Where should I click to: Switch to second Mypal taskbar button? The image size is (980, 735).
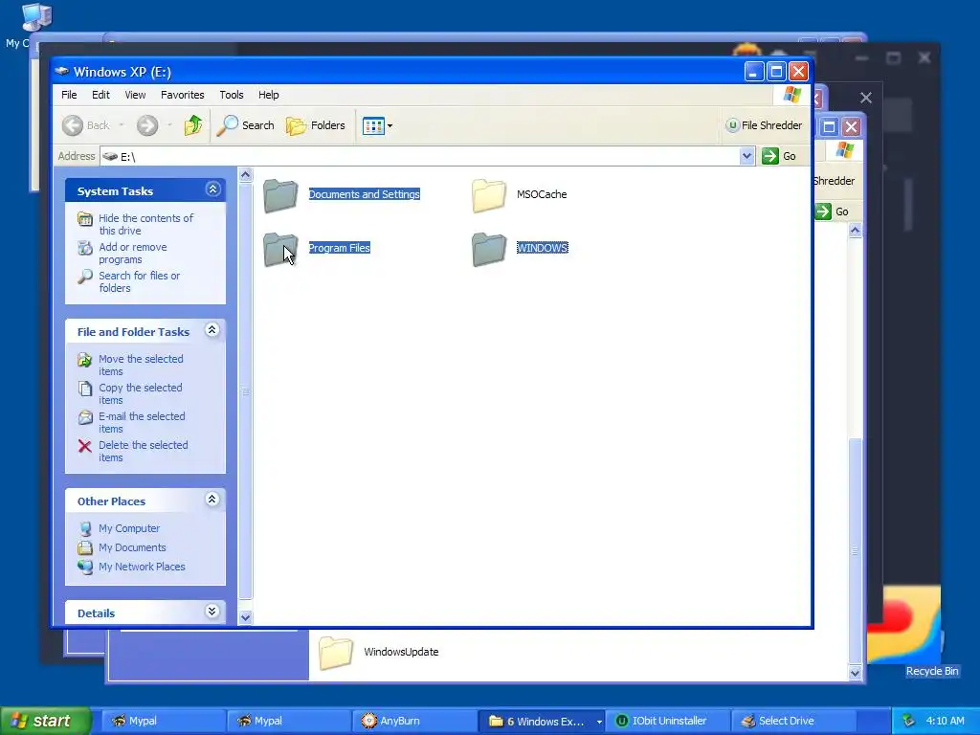point(287,721)
